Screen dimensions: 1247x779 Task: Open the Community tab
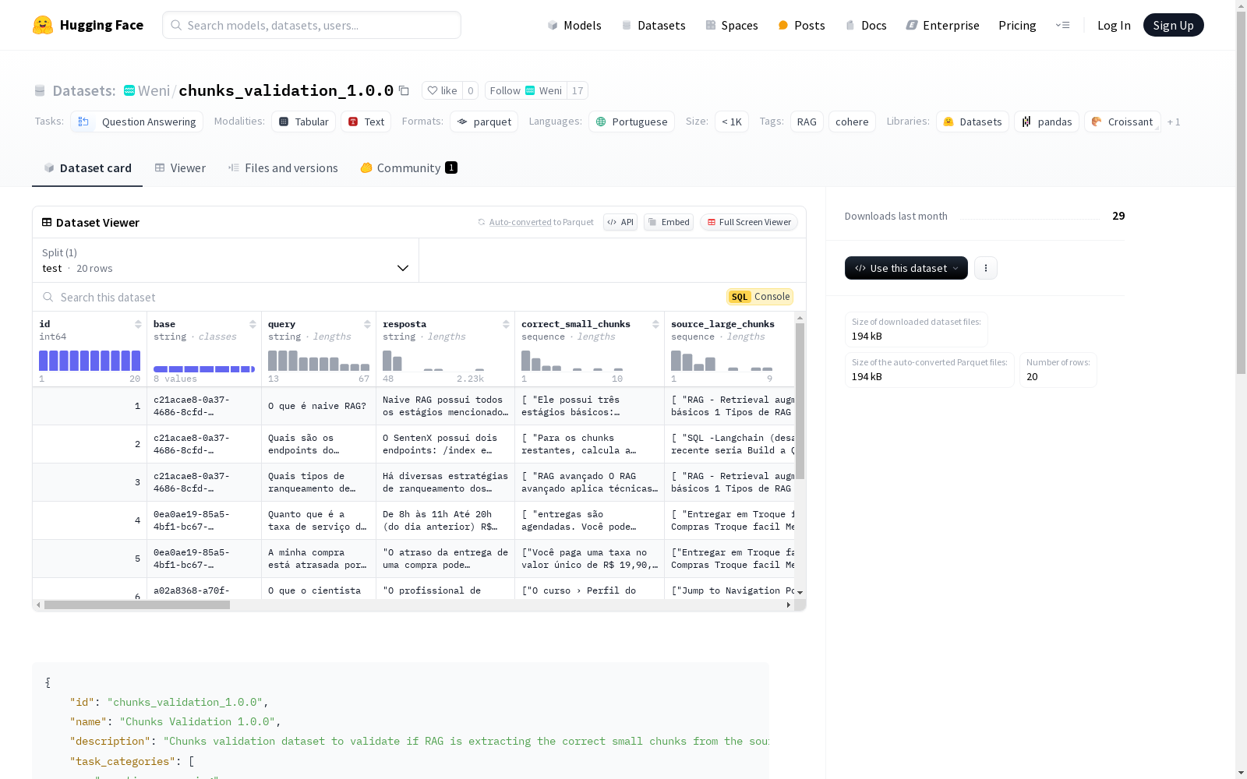408,168
